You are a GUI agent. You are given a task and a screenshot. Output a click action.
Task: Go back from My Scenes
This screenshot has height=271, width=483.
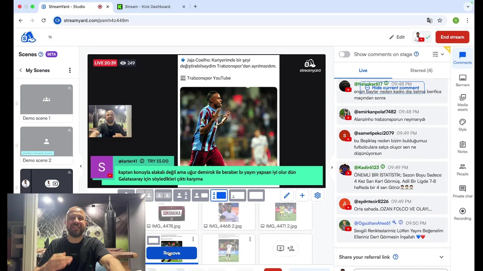[x=21, y=70]
